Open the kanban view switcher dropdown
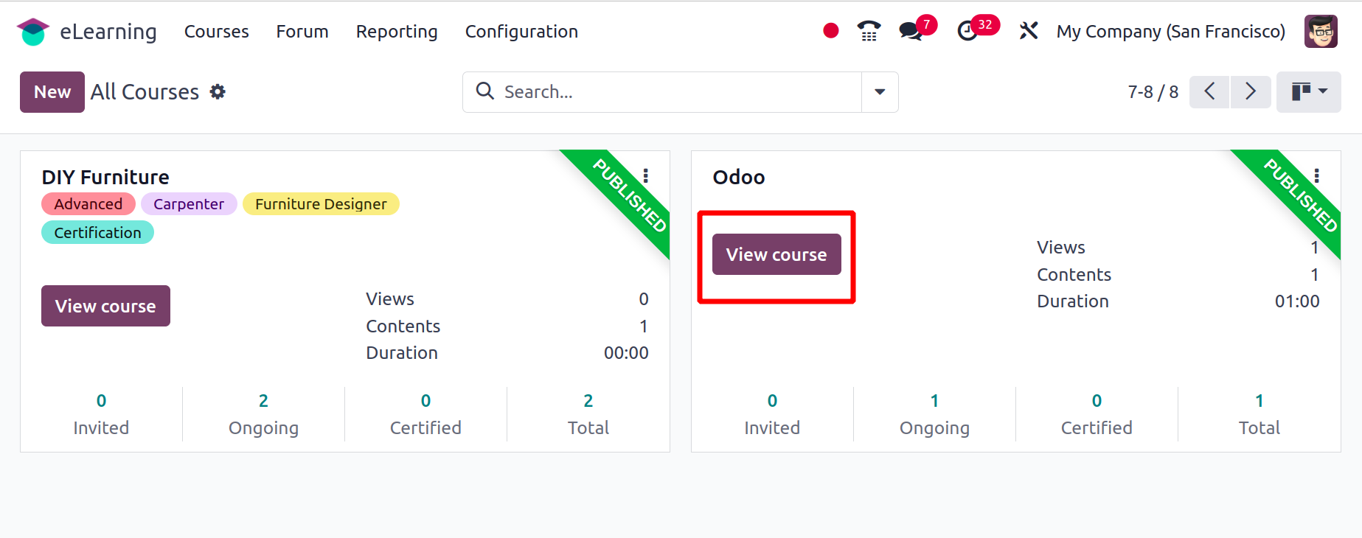The image size is (1362, 538). [x=1308, y=92]
